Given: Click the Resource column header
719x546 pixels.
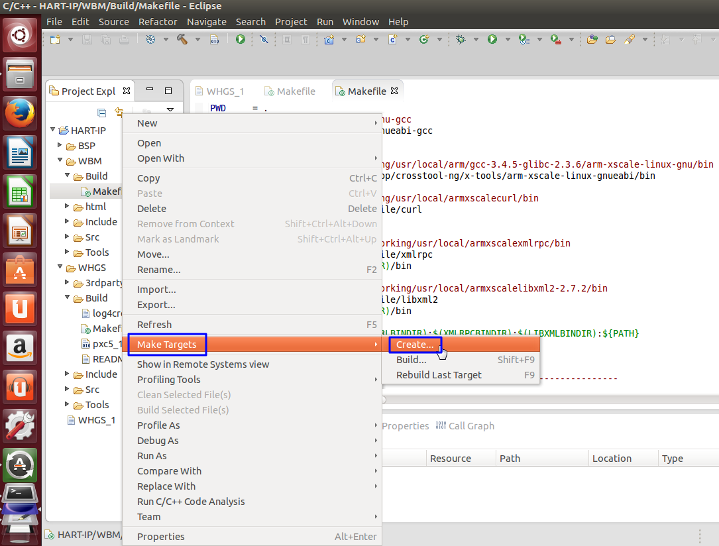Looking at the screenshot, I should pos(450,459).
